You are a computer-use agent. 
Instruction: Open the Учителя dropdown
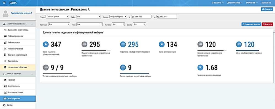118,24
